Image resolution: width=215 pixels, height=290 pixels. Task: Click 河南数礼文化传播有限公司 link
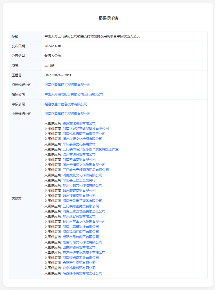(82, 175)
